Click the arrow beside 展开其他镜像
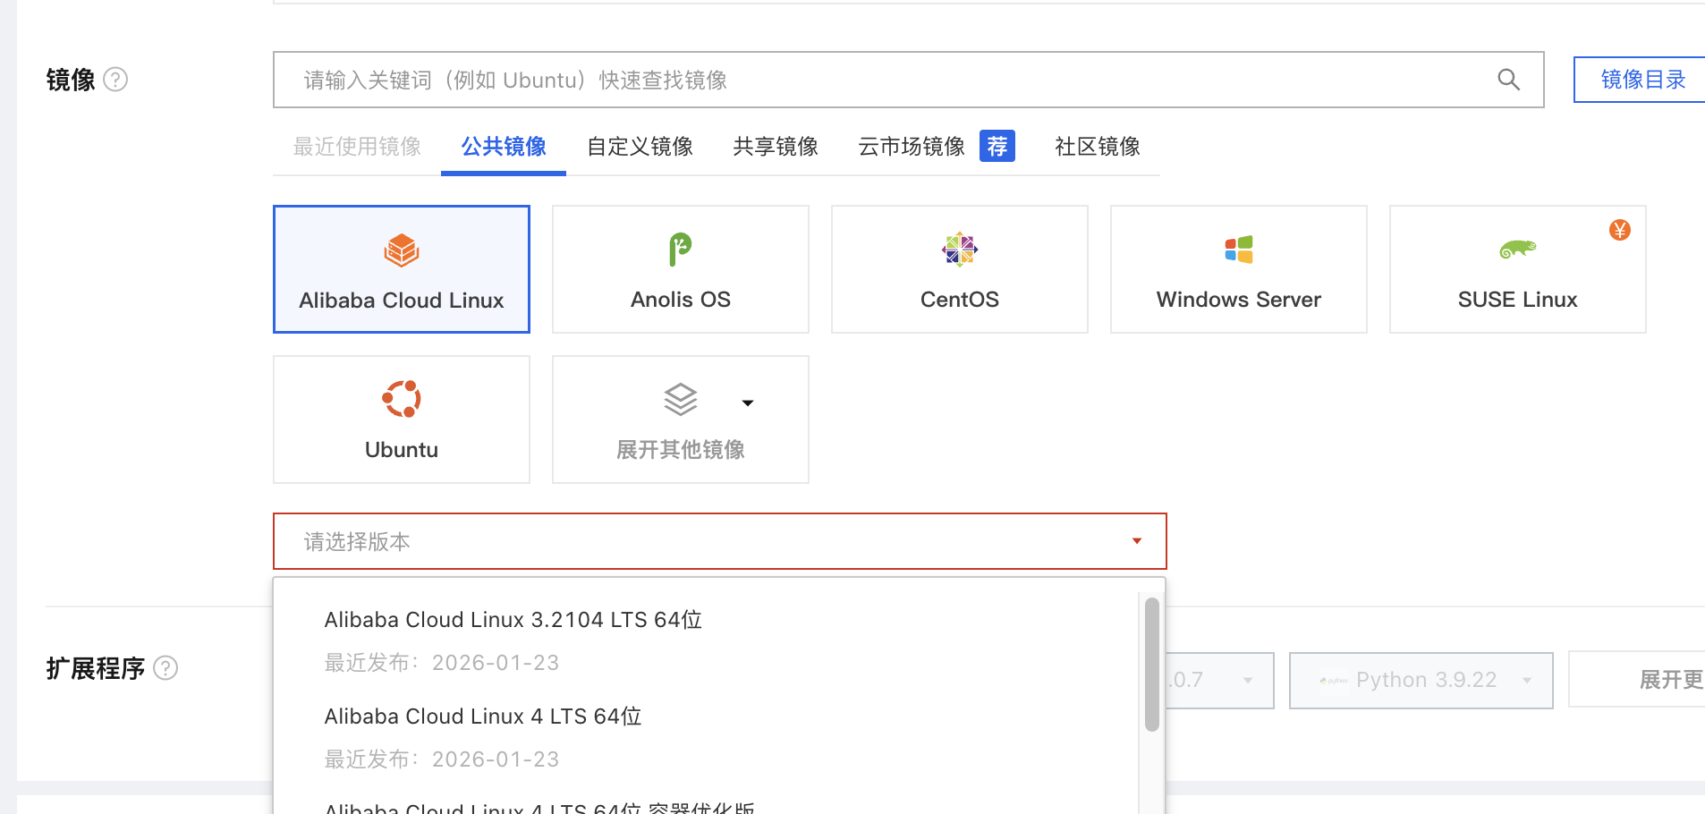This screenshot has height=814, width=1705. pos(748,403)
